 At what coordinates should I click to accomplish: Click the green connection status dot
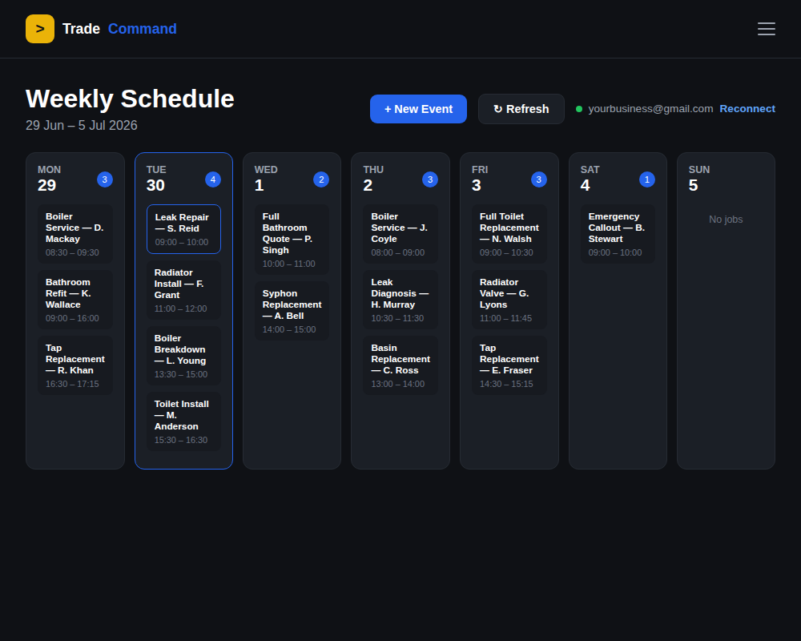(579, 109)
